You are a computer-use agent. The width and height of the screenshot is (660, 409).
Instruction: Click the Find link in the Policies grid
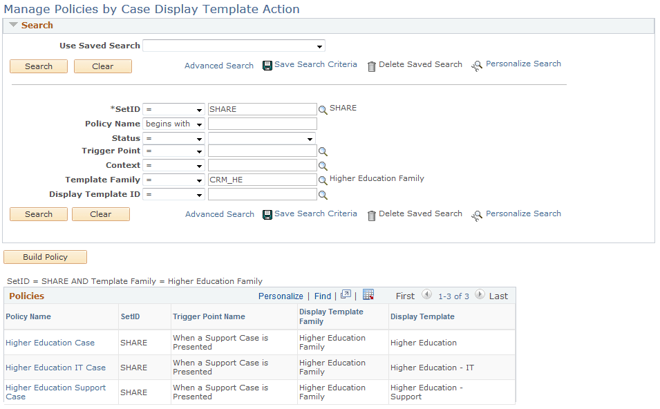[322, 295]
